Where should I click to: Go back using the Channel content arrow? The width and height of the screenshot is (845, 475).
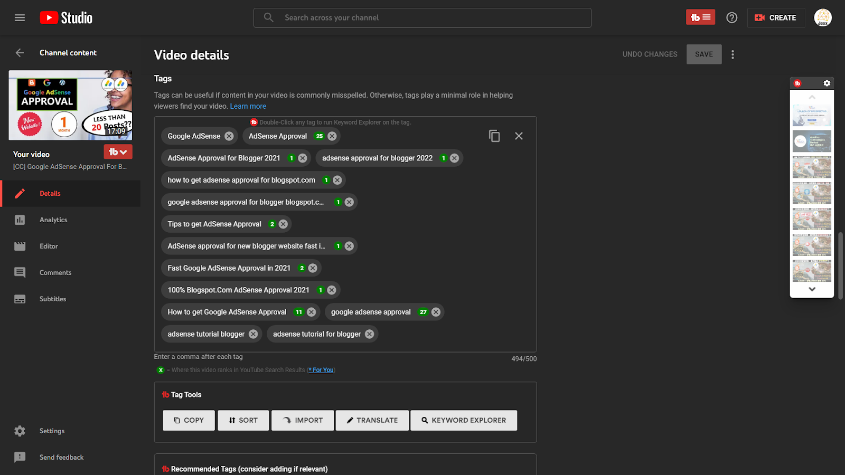click(20, 53)
